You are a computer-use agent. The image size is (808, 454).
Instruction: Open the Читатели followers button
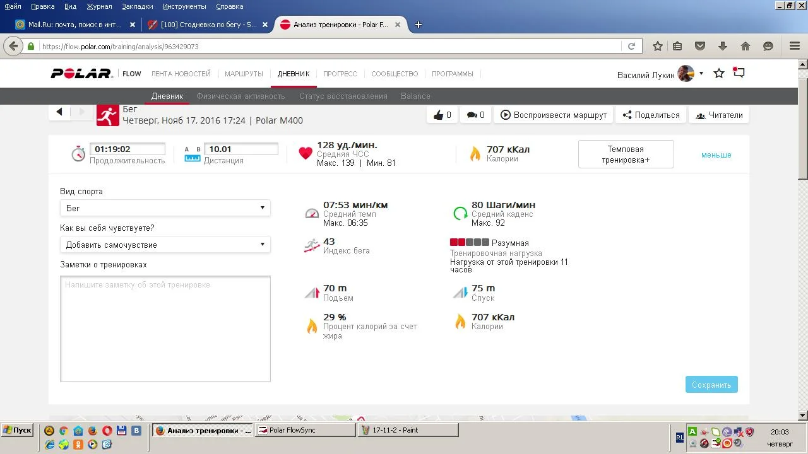[719, 115]
